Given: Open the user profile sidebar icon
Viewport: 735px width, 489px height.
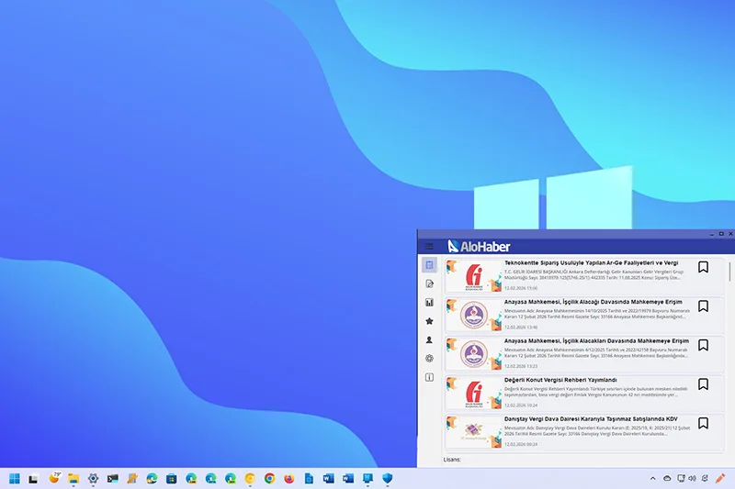Looking at the screenshot, I should (x=429, y=340).
